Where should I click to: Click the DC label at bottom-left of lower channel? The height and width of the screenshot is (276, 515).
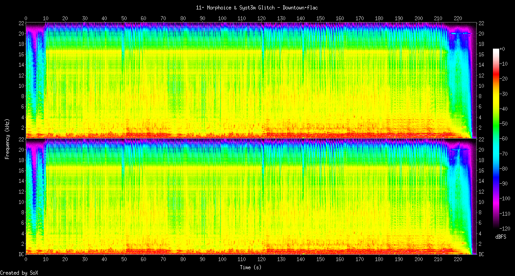coord(21,254)
